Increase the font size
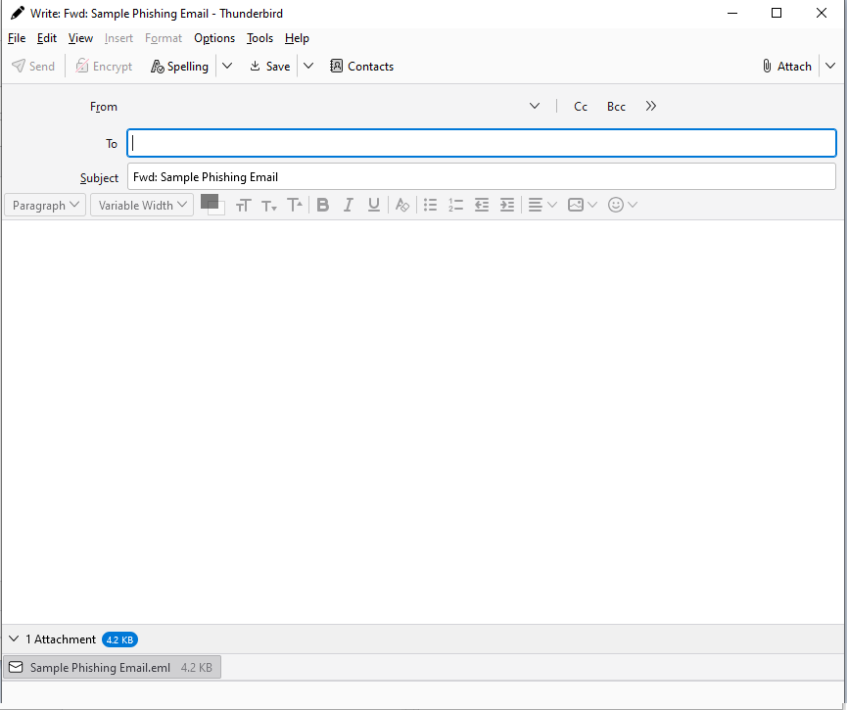Screen dimensions: 848x710 tap(294, 205)
